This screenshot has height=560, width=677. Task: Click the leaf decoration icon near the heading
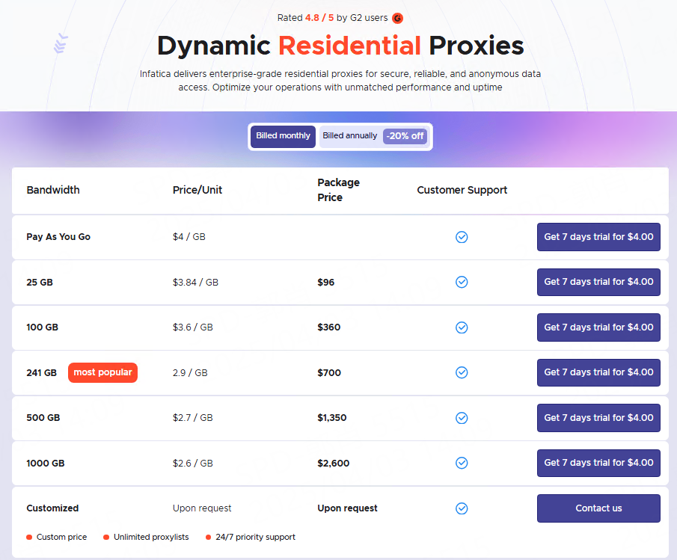(x=61, y=44)
